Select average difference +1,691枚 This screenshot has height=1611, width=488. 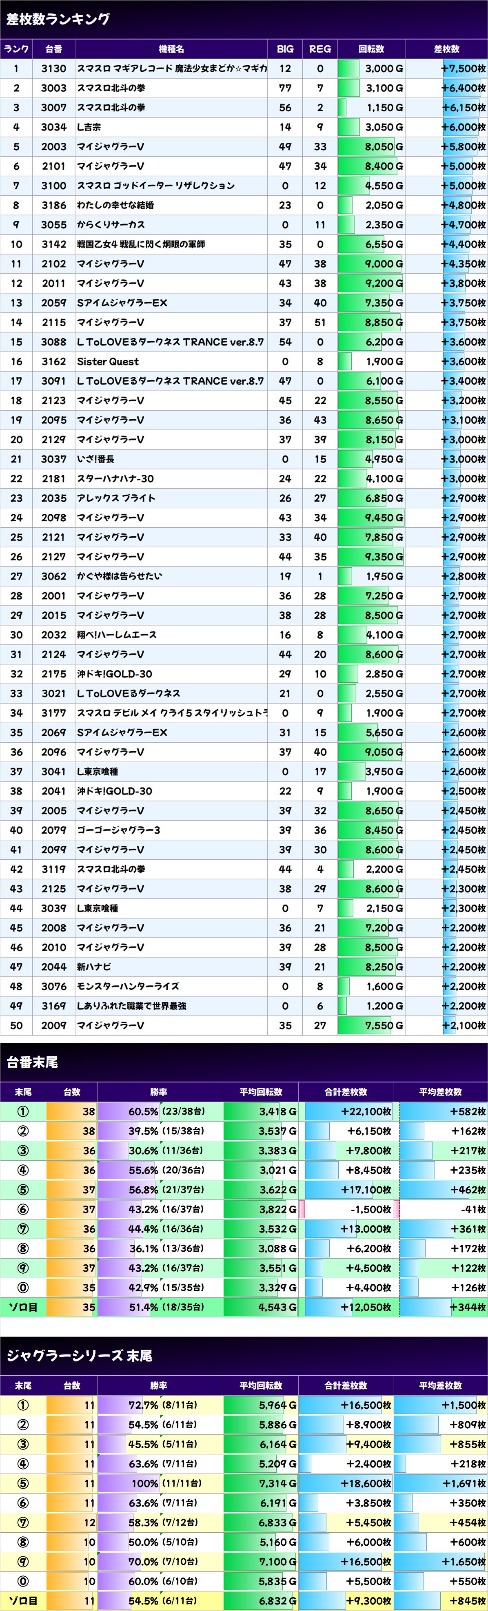pyautogui.click(x=464, y=1483)
